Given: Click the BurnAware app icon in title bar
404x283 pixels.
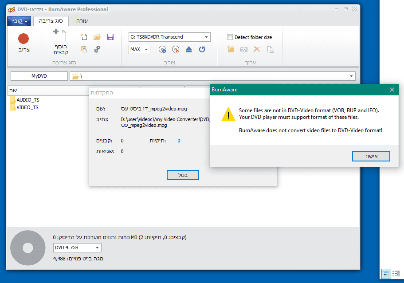Looking at the screenshot, I should click(12, 9).
